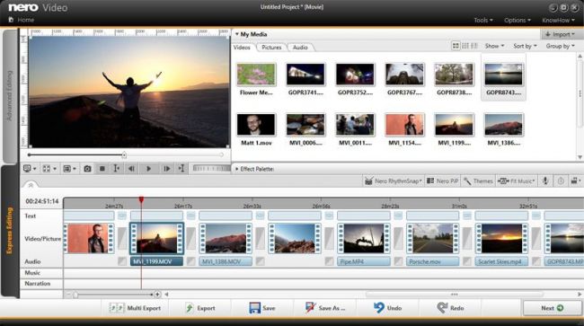Click the microphone narration icon

[545, 181]
